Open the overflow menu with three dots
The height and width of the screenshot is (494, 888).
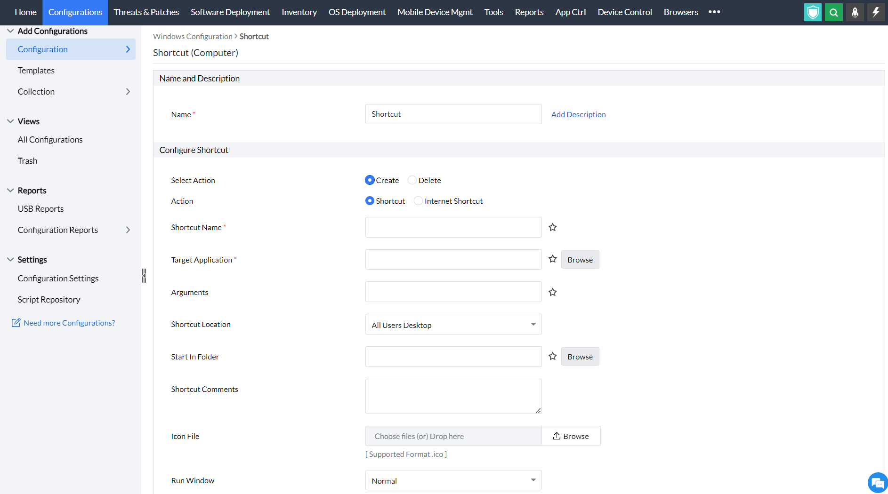click(x=714, y=12)
